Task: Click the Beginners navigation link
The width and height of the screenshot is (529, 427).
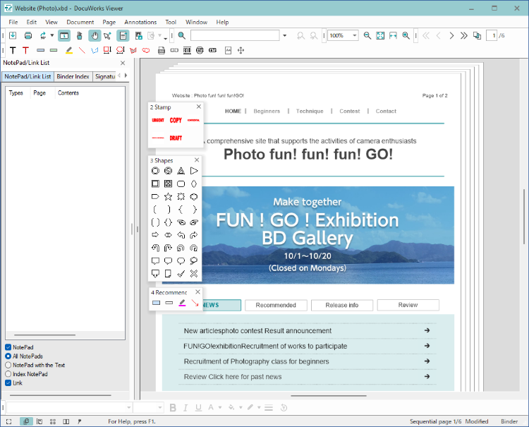Action: (267, 111)
